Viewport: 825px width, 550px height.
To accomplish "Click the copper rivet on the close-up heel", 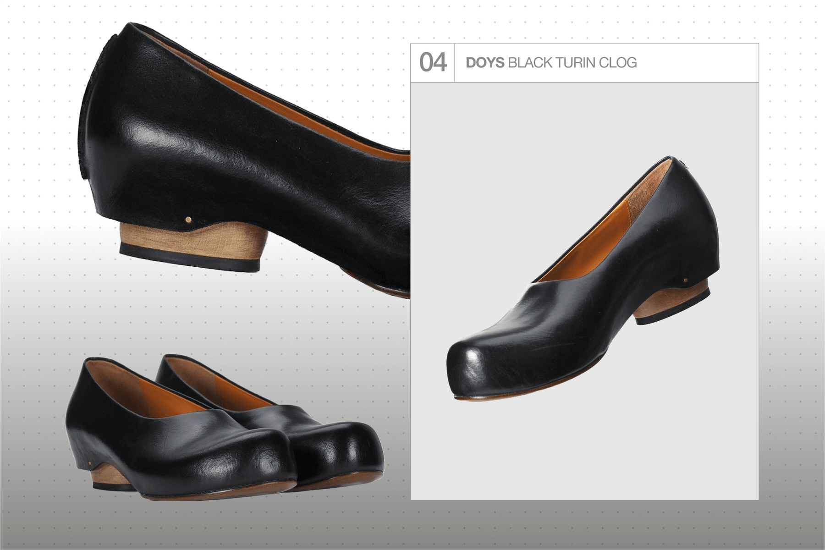I will click(x=188, y=220).
